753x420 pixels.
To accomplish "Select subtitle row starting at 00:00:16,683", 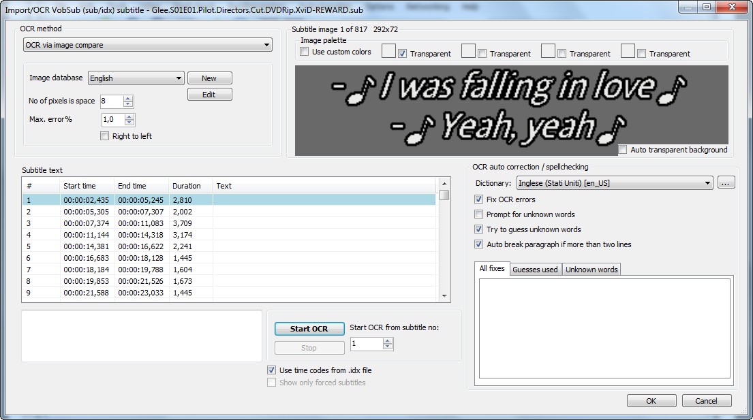I will 229,258.
